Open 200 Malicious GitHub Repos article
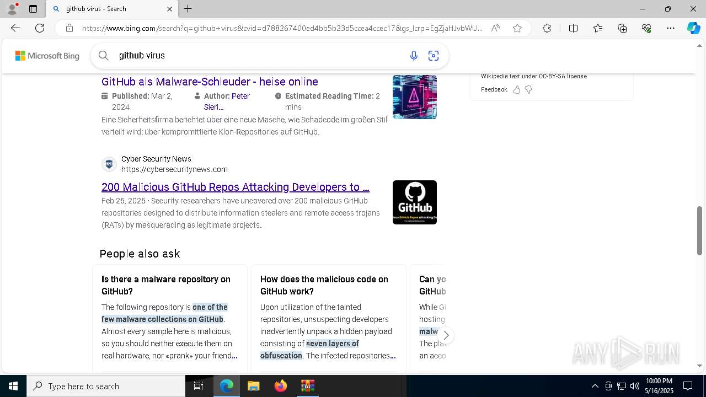706x397 pixels. pyautogui.click(x=236, y=187)
